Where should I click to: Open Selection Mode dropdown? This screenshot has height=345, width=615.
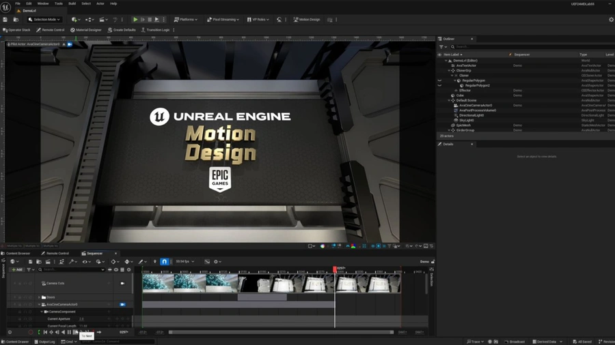44,20
